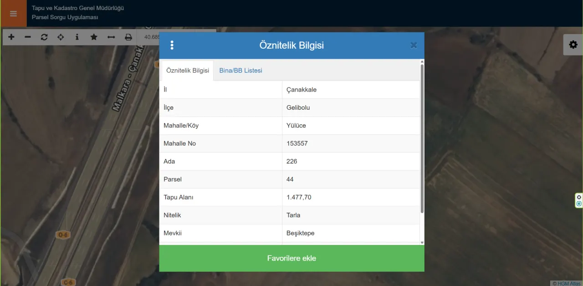Zoom out with the minus icon
Screen dimensions: 583x286
tap(28, 37)
